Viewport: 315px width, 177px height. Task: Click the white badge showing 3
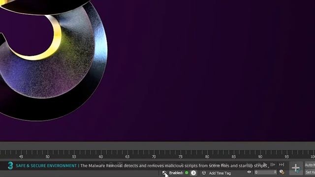(193, 173)
